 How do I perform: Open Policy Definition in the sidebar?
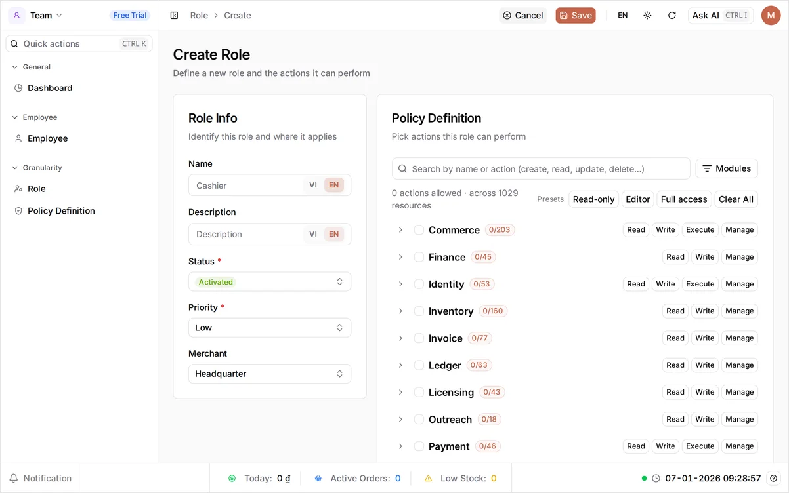point(79,211)
